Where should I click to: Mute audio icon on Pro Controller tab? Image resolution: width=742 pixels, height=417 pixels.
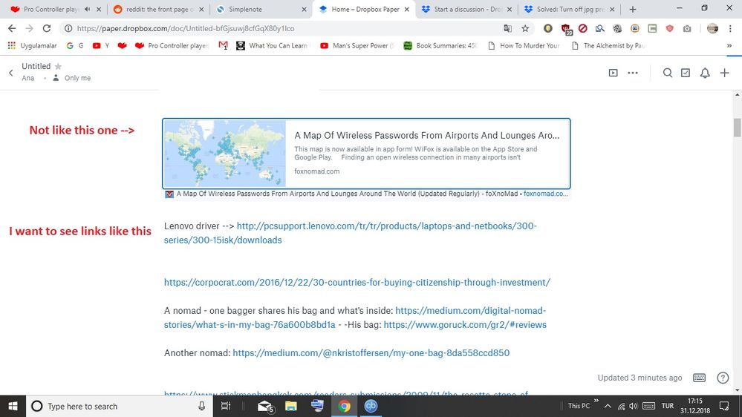[87, 9]
